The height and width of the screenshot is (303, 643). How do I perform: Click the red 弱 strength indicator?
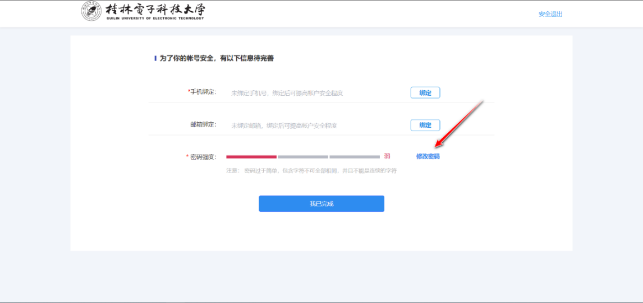(x=387, y=156)
